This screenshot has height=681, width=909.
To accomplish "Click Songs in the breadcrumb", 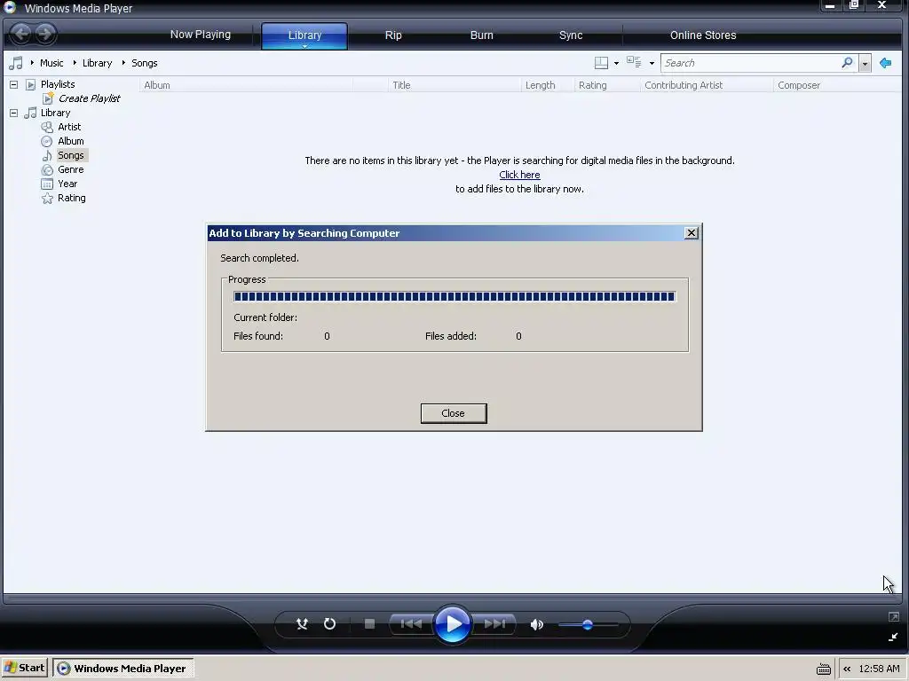I will point(145,63).
